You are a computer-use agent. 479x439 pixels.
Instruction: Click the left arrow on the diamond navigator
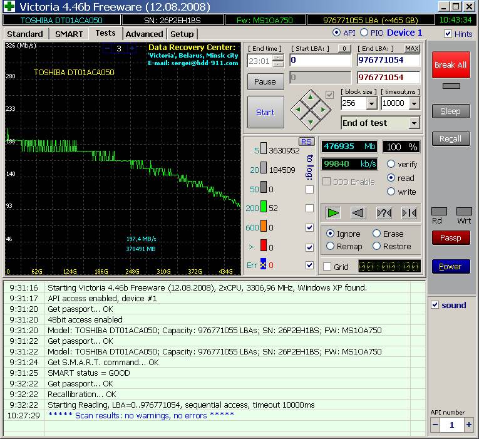click(298, 110)
